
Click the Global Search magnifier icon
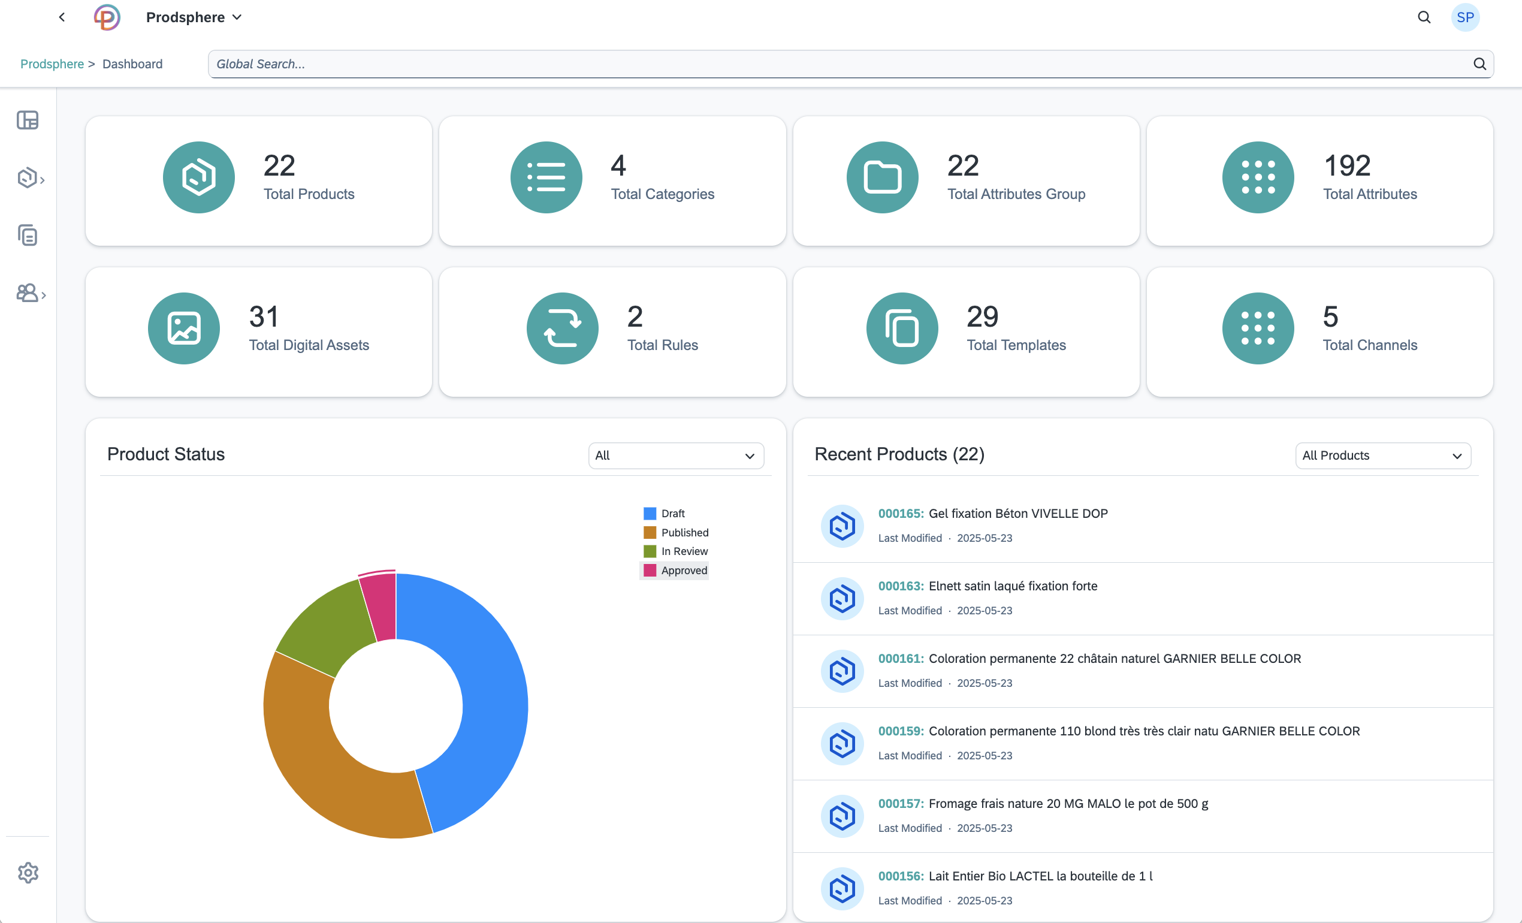click(x=1480, y=64)
